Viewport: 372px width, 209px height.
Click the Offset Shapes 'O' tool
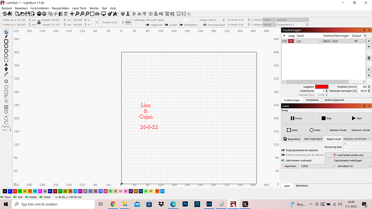[6, 81]
